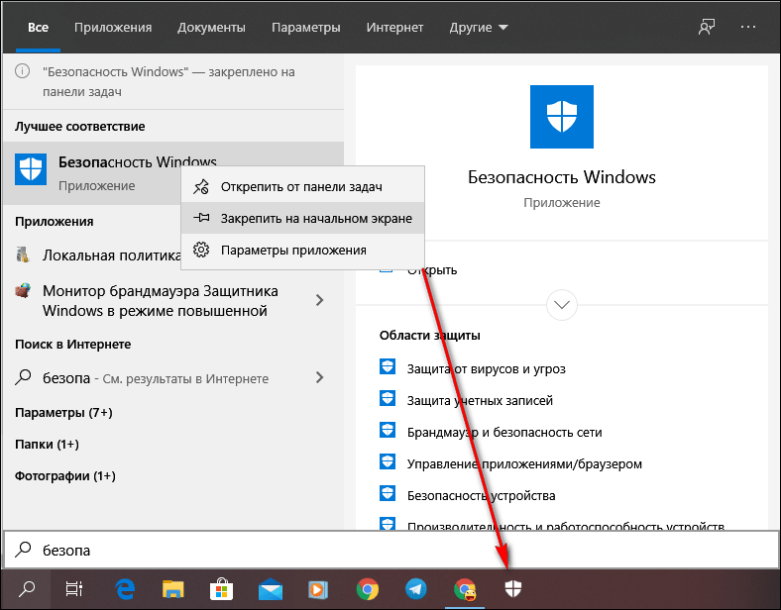Click the pin icon beside 'Закрепить на начальном экране'
Image resolution: width=781 pixels, height=610 pixels.
pos(201,218)
